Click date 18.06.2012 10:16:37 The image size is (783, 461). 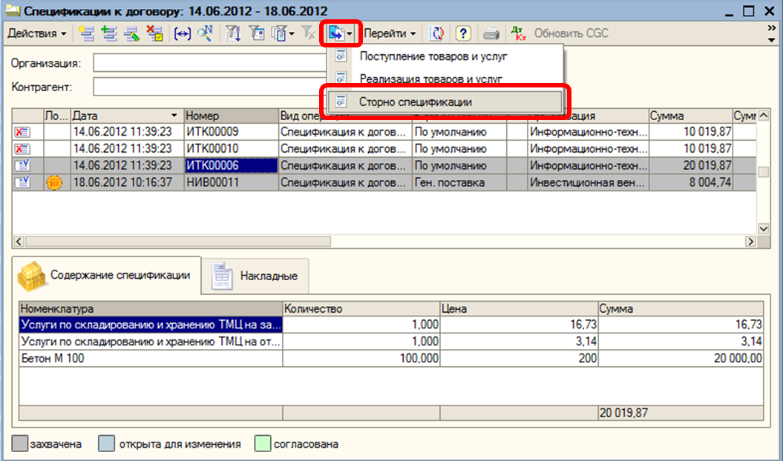[128, 182]
